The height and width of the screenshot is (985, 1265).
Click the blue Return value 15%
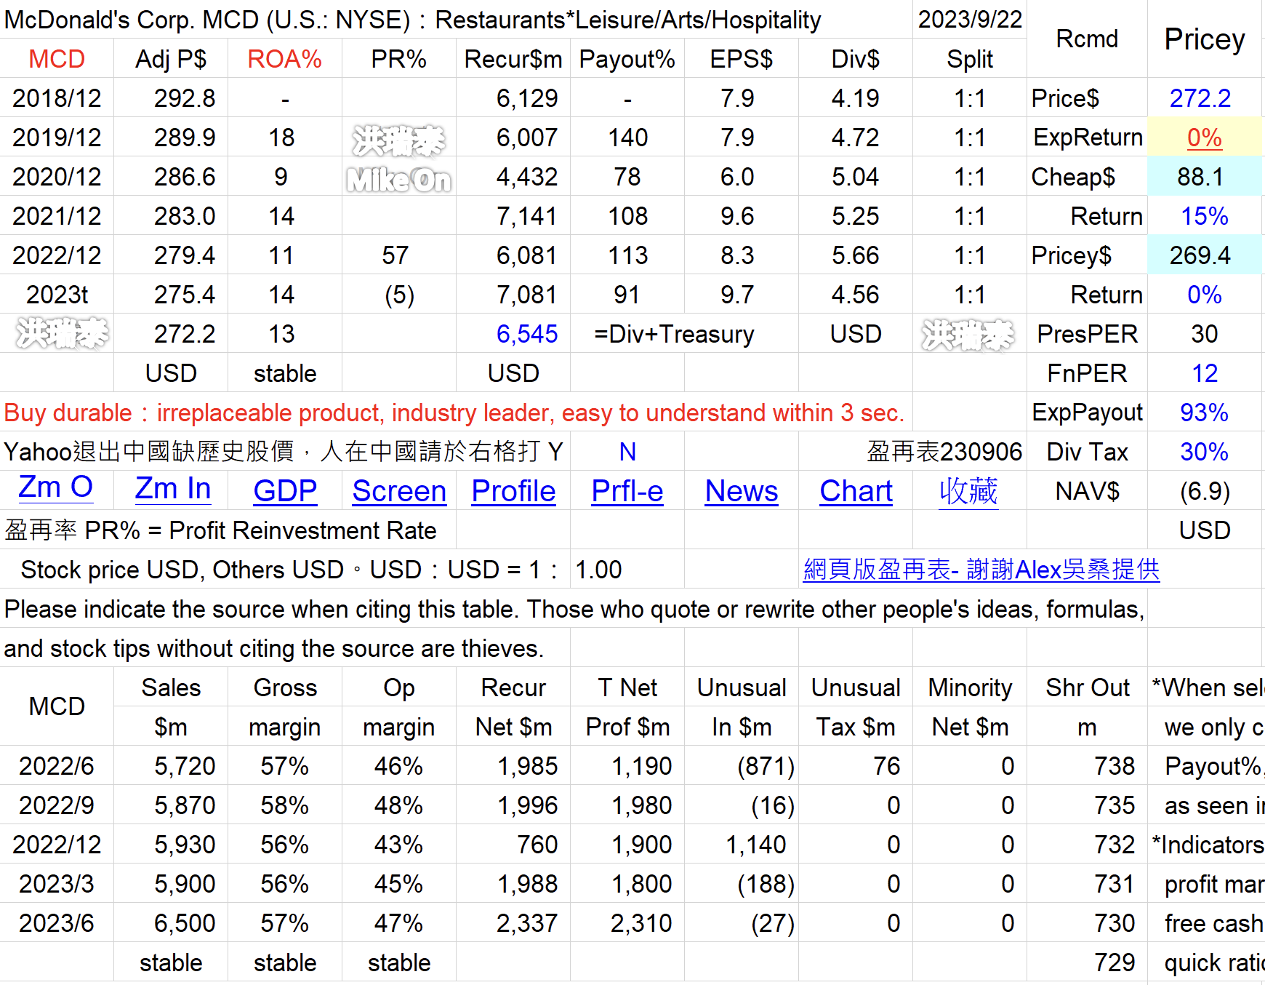[1205, 216]
